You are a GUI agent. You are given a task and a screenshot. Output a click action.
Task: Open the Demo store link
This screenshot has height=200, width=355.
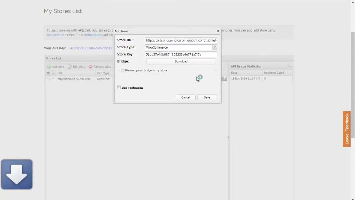point(93,35)
